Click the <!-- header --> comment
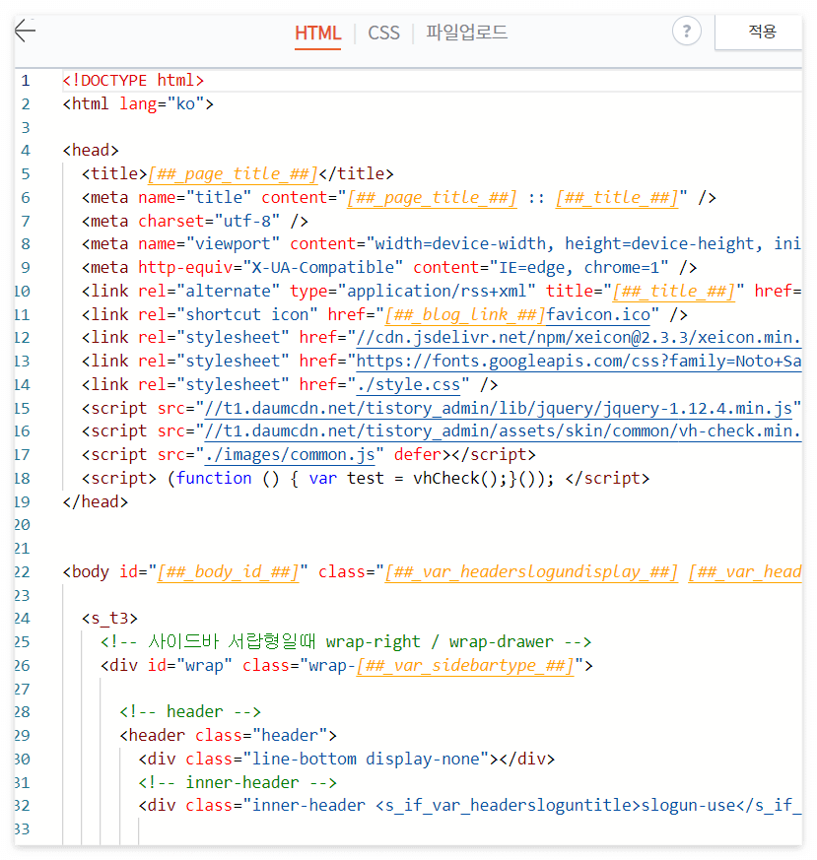This screenshot has height=860, width=817. [190, 712]
